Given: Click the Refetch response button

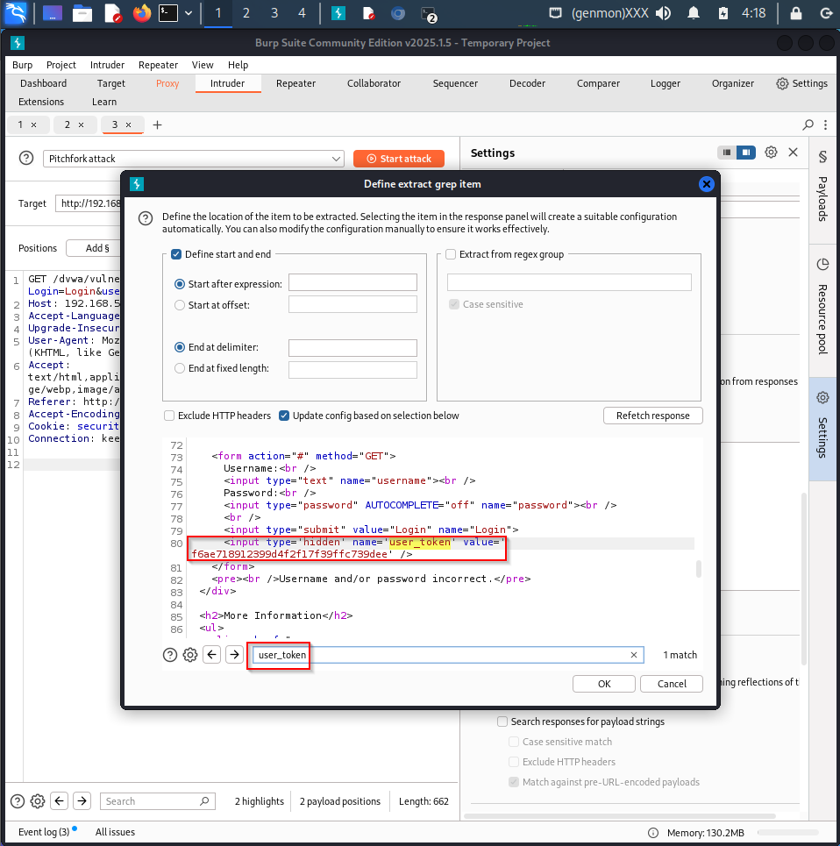Looking at the screenshot, I should click(652, 416).
